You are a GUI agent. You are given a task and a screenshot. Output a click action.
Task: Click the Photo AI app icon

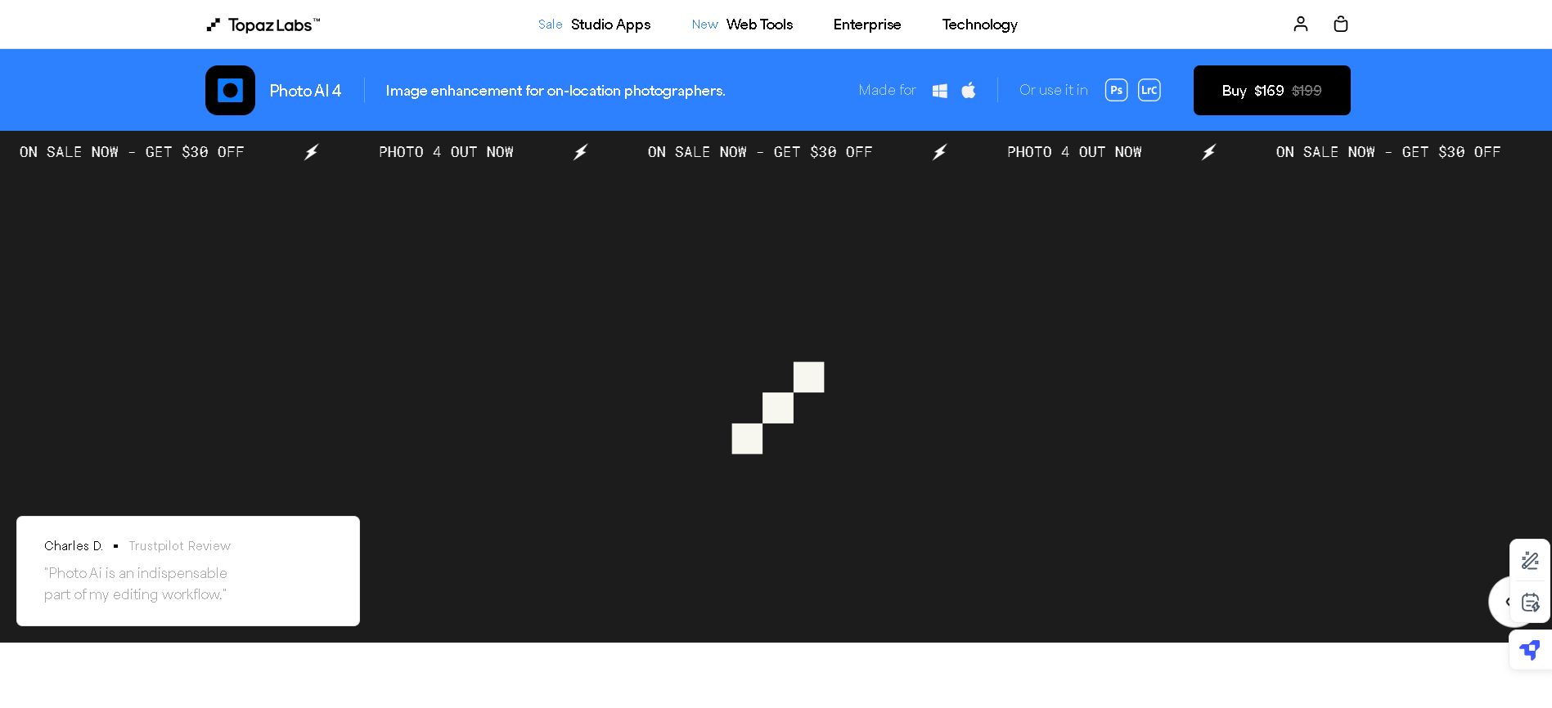[230, 90]
